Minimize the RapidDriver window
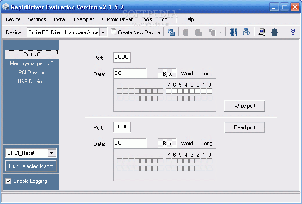Image resolution: width=302 pixels, height=204 pixels. pyautogui.click(x=274, y=7)
